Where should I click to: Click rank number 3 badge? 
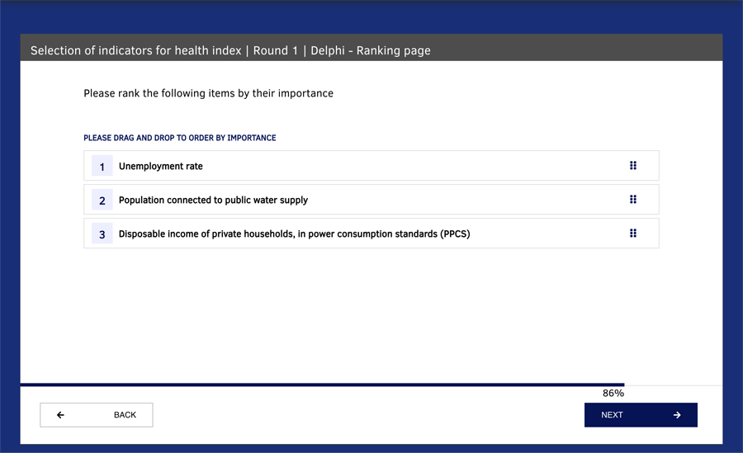[102, 234]
